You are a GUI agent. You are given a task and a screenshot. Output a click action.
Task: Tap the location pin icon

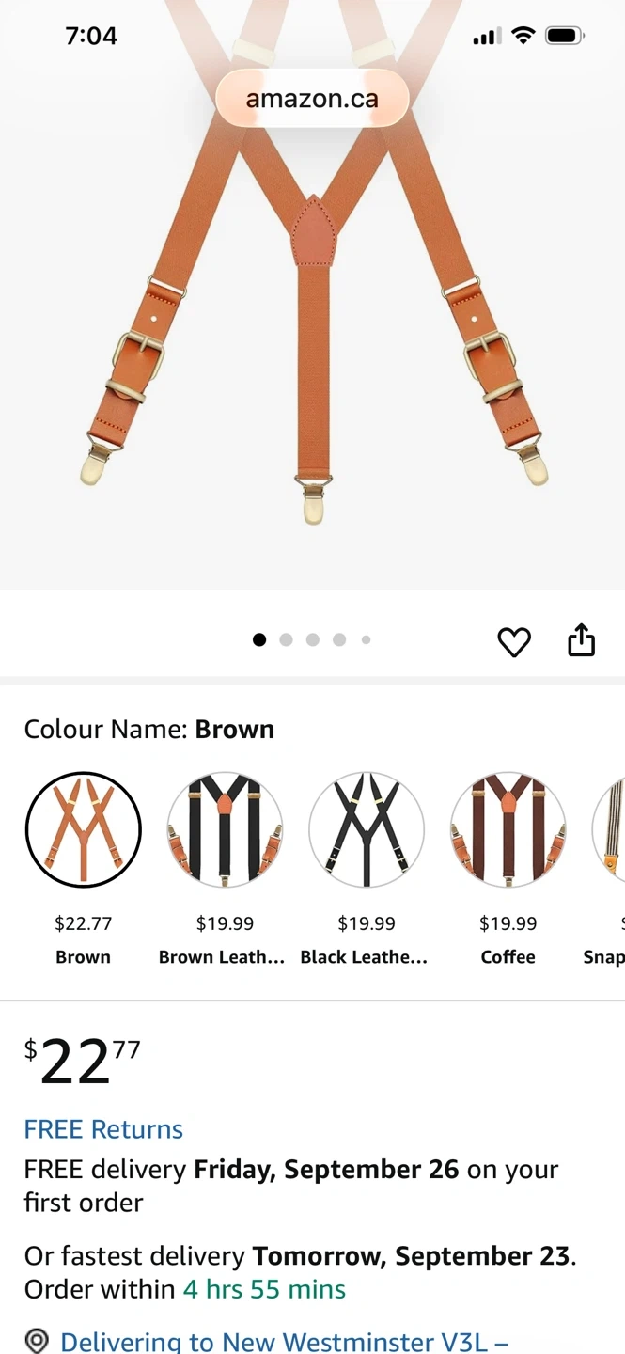(x=37, y=1340)
